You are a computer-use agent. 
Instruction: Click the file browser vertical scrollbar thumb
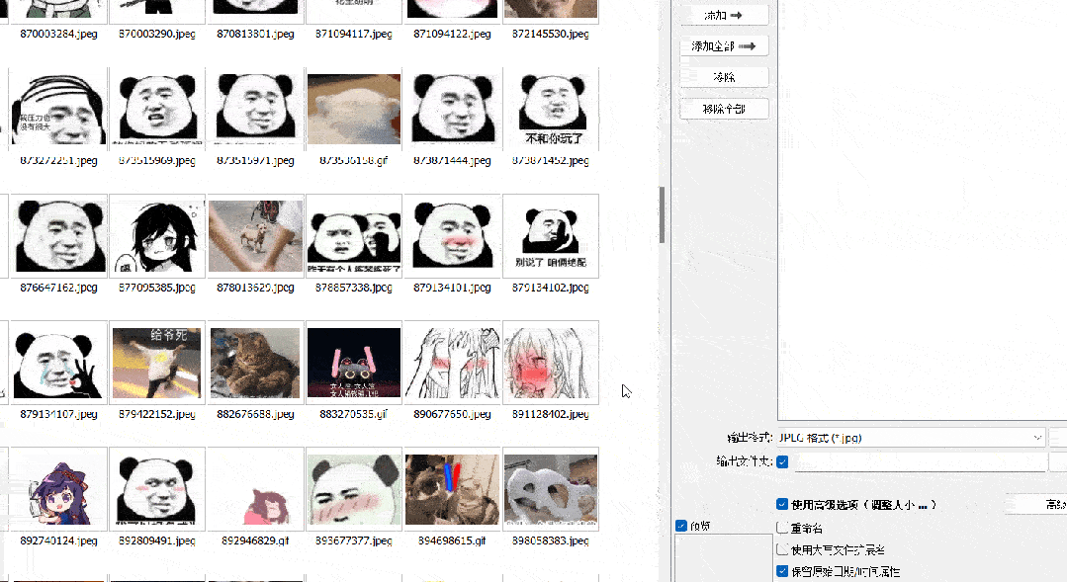tap(662, 214)
